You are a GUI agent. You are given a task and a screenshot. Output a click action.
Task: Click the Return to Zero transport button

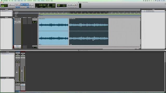click(69, 7)
